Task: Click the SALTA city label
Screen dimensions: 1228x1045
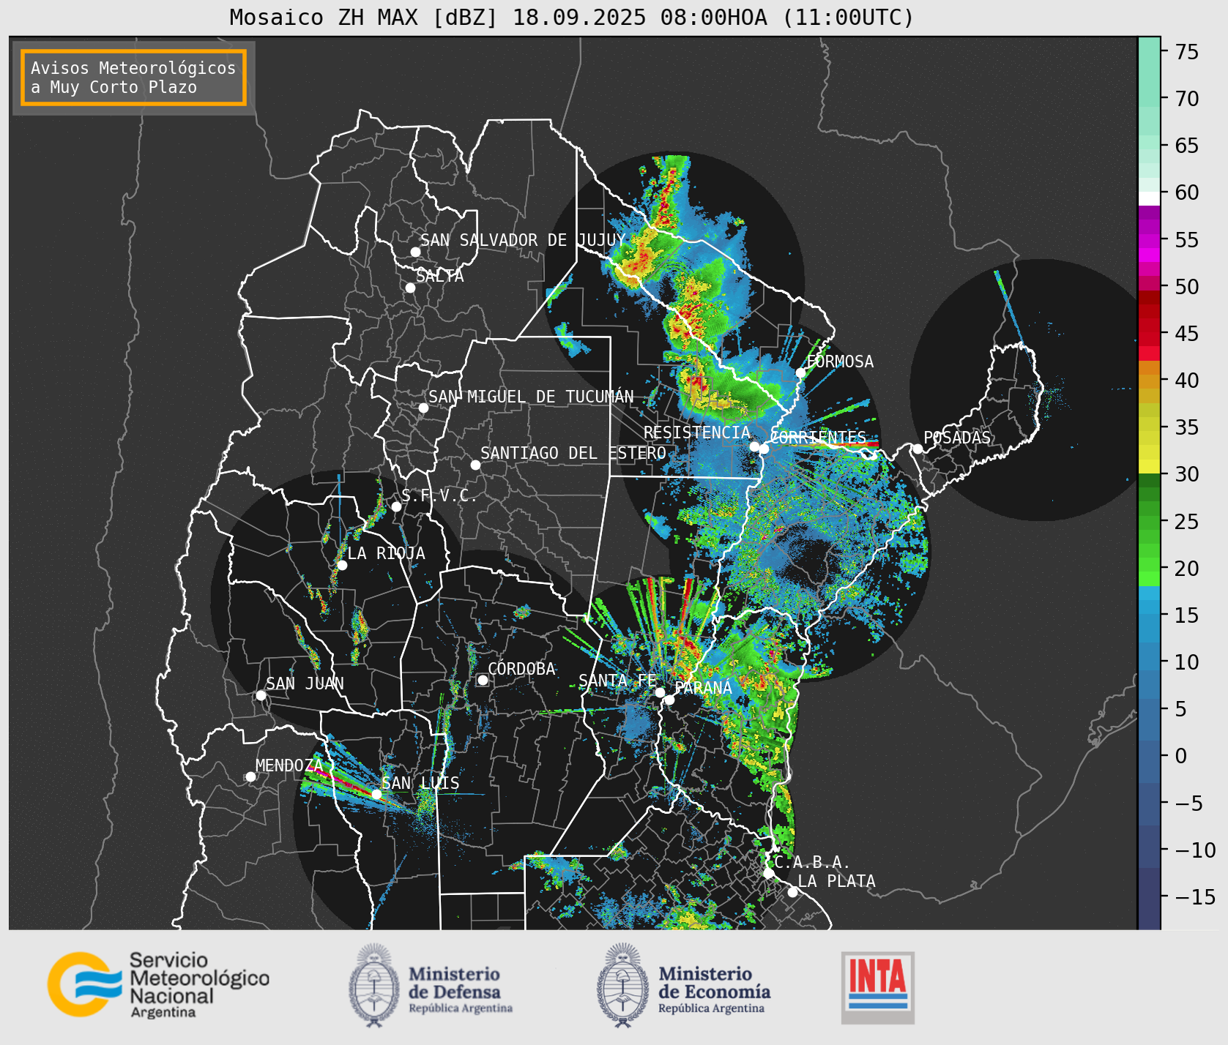Action: click(x=440, y=276)
